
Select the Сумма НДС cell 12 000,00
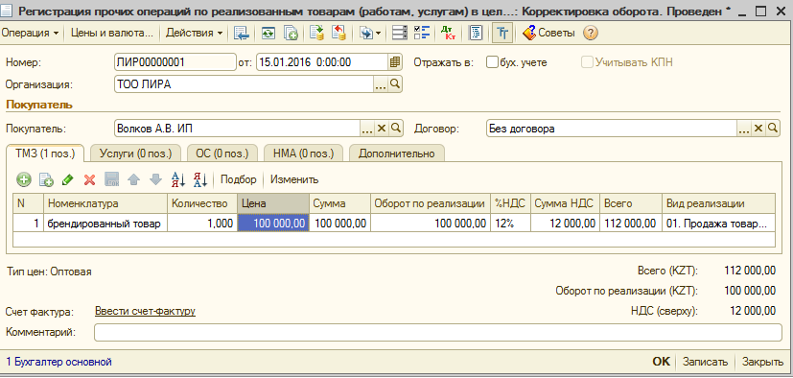566,224
